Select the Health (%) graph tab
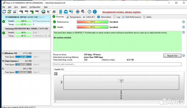The height and width of the screenshot is (108, 187). pos(59,69)
